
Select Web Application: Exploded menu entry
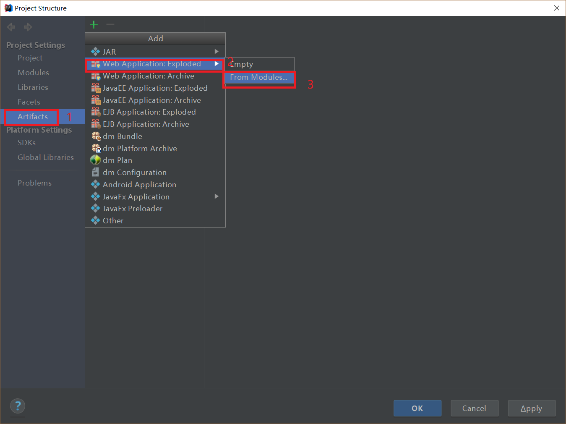(x=155, y=64)
